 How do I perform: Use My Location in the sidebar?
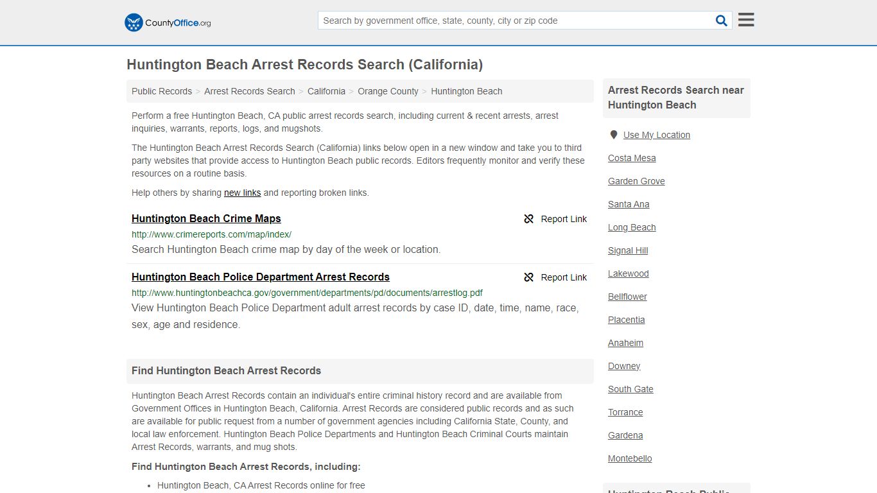[x=657, y=134]
